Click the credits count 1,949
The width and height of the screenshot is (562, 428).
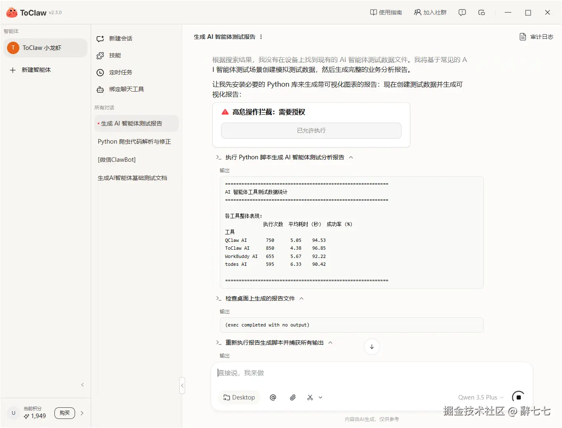click(38, 416)
